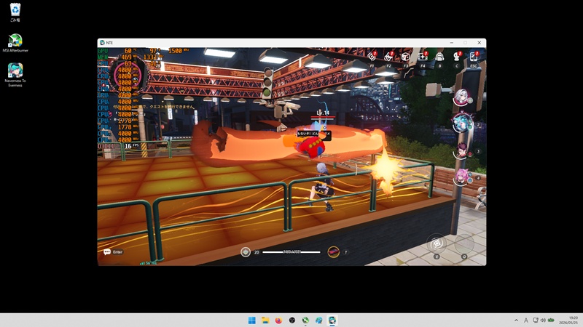Image resolution: width=583 pixels, height=327 pixels.
Task: Switch to the pink-haired character slot 4
Action: pos(461,177)
